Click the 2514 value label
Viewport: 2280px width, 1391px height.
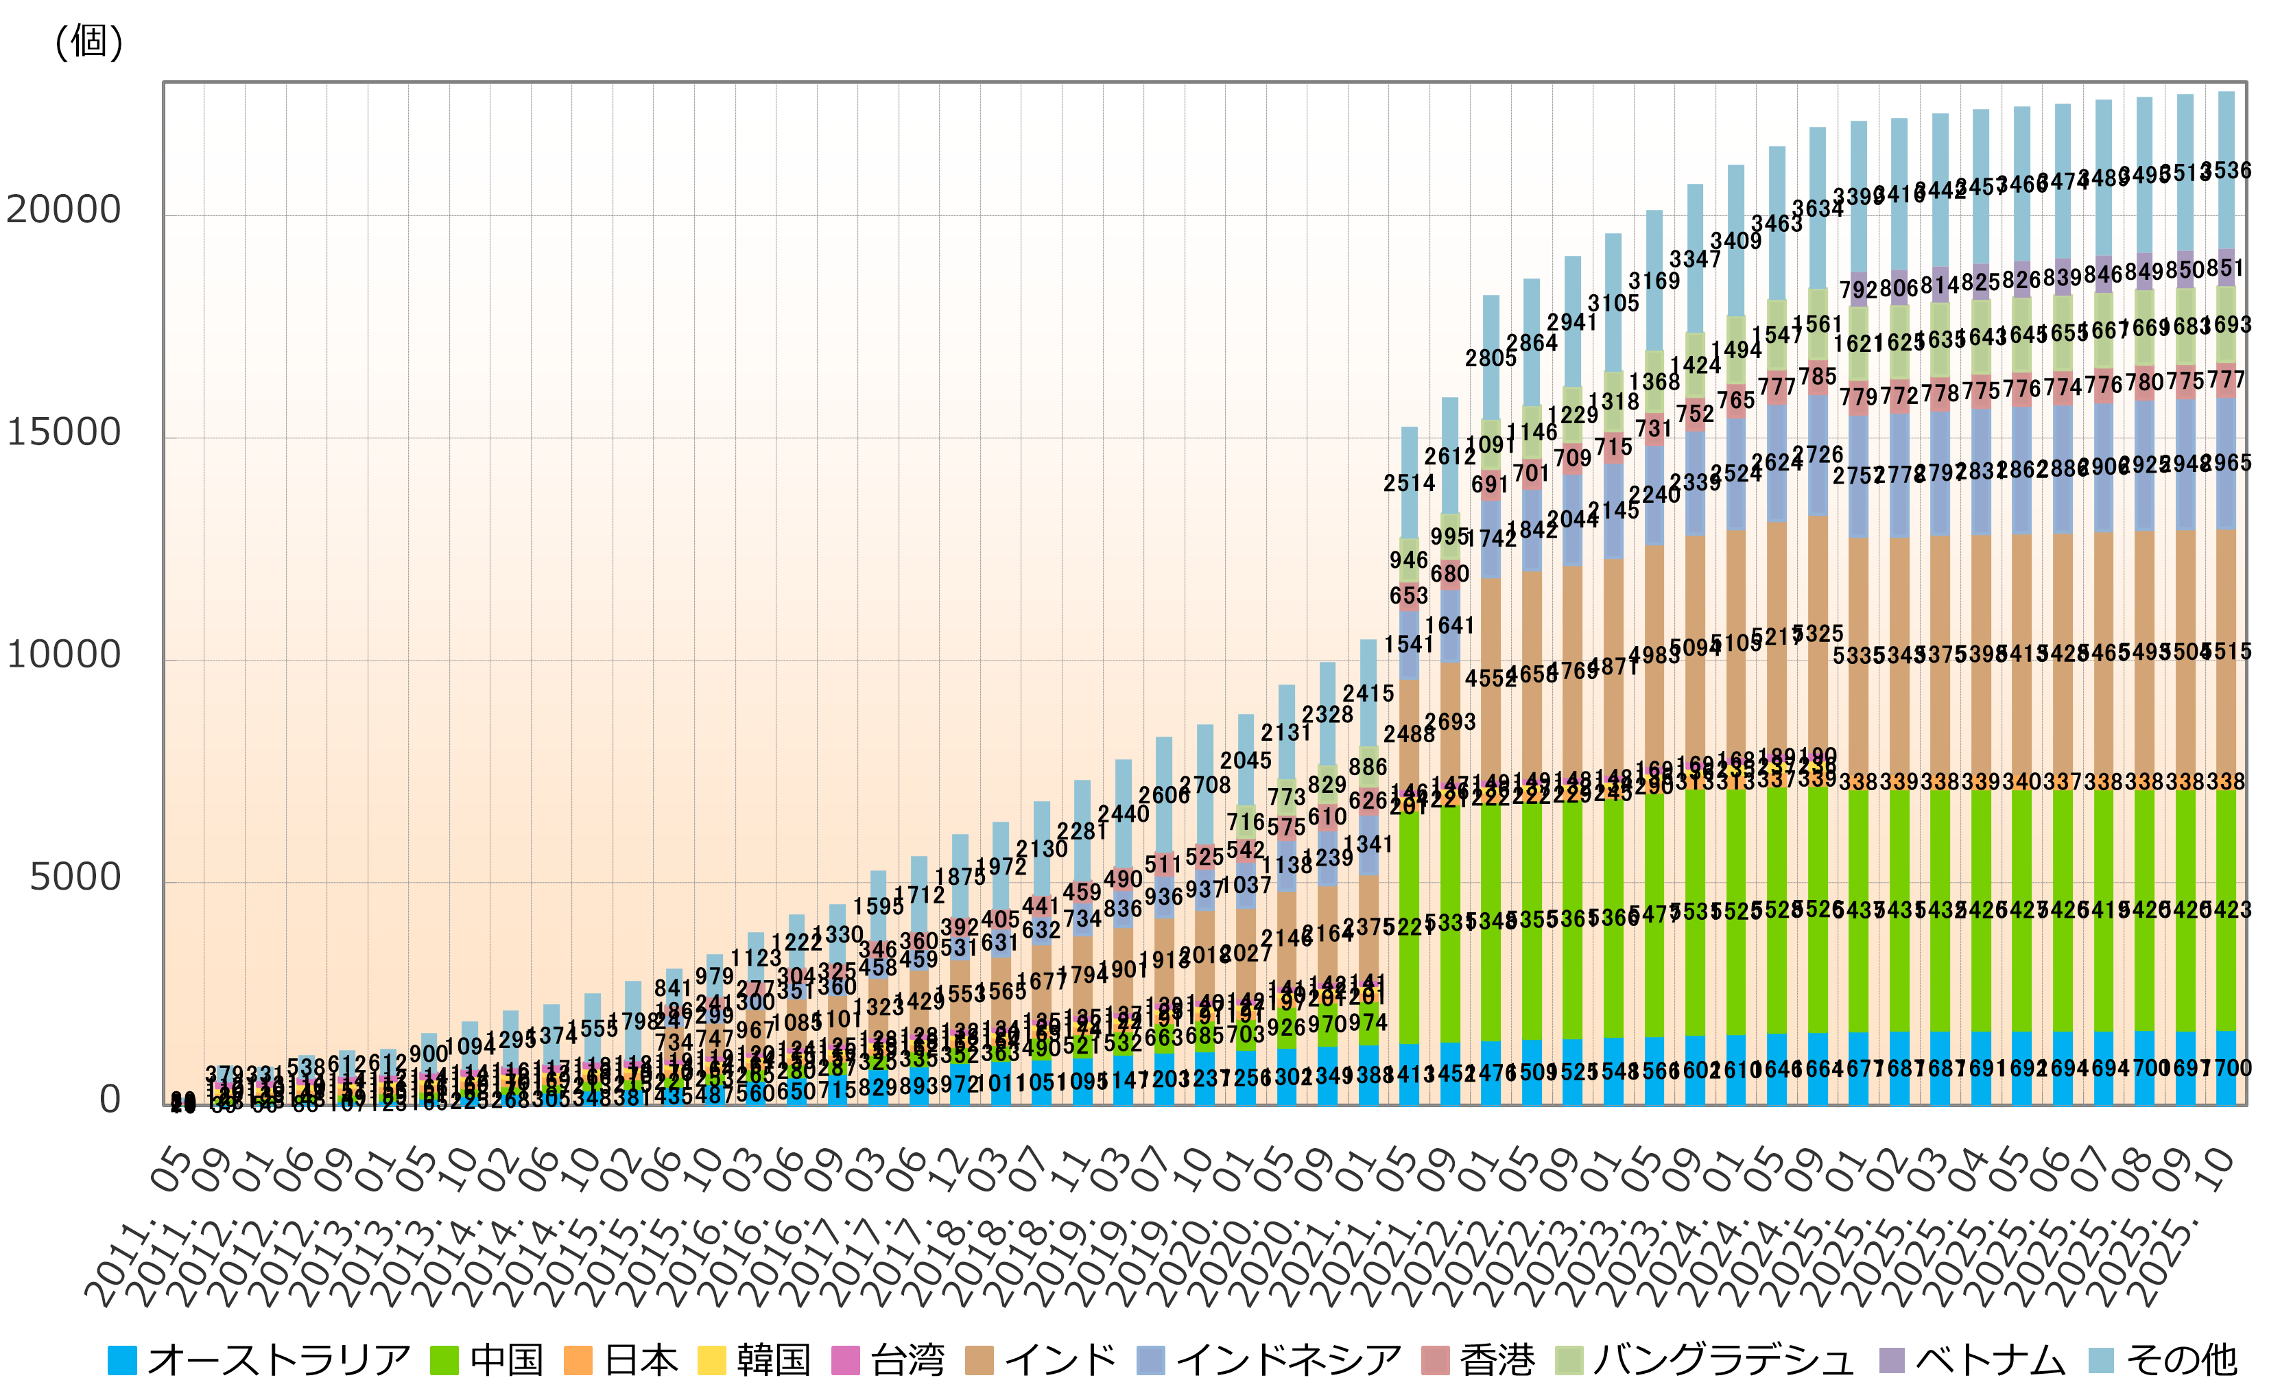[x=1410, y=483]
